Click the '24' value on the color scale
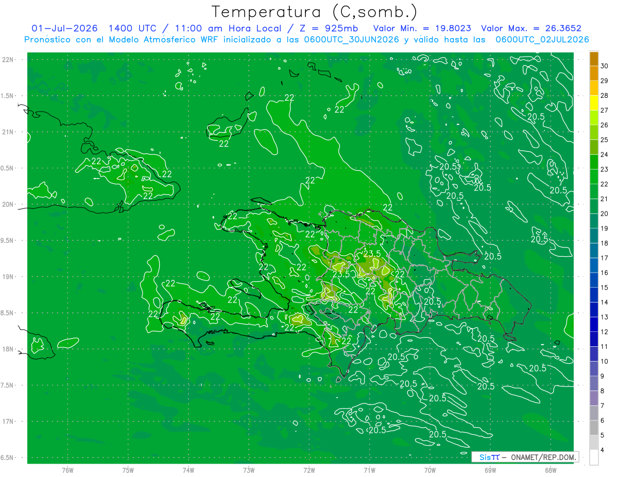The width and height of the screenshot is (618, 477). (605, 154)
